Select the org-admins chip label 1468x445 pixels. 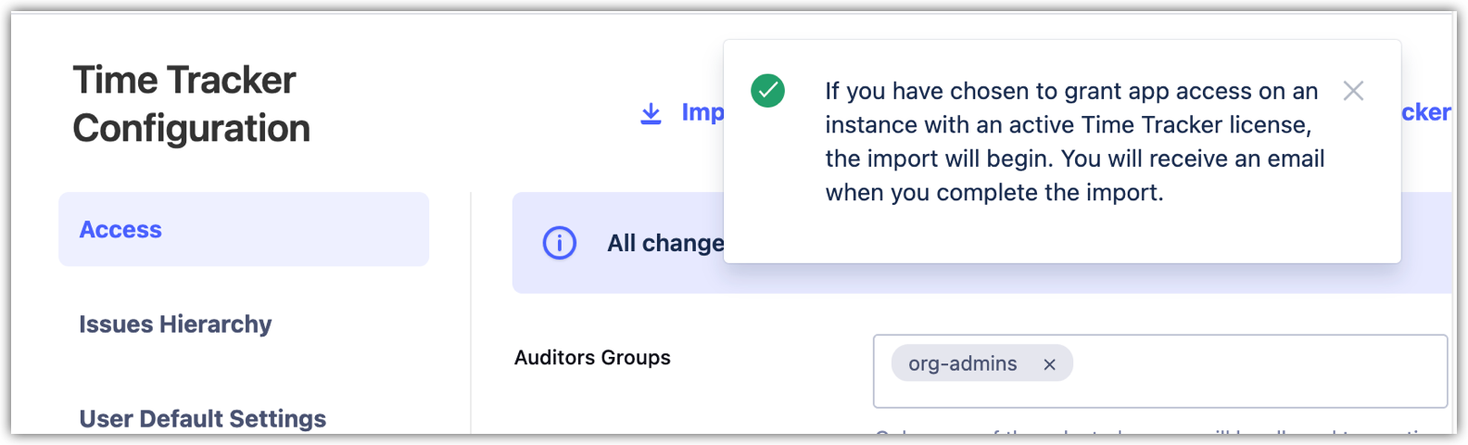point(962,363)
